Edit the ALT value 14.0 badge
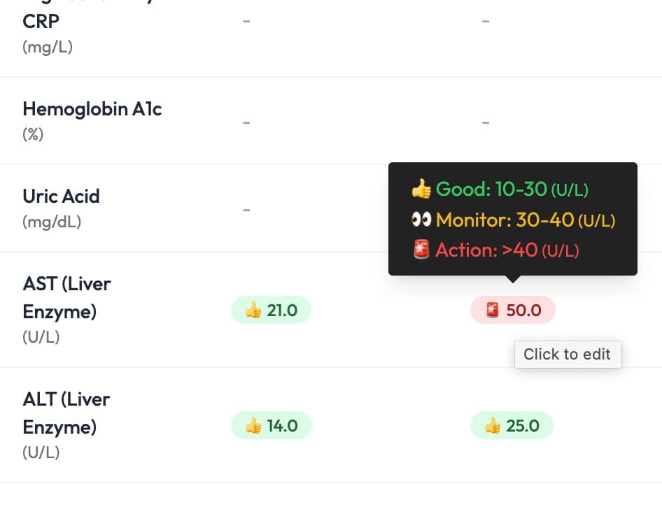 (271, 425)
